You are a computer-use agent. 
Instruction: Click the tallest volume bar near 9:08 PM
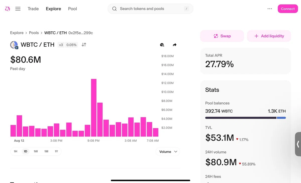[x=94, y=108]
